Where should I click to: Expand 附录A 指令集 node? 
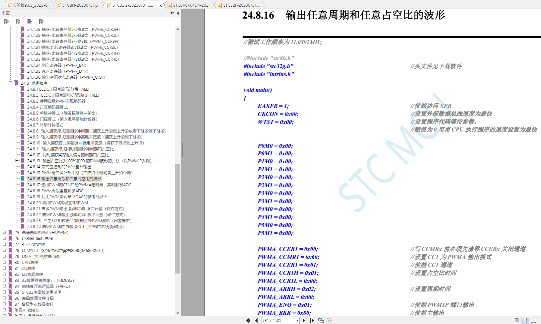tap(4, 310)
